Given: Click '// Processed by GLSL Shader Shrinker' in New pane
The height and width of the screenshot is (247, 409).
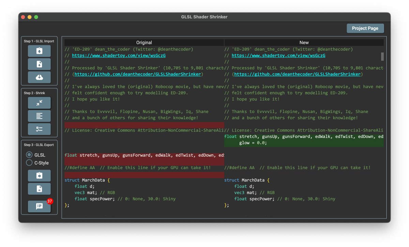Looking at the screenshot, I should (304, 68).
